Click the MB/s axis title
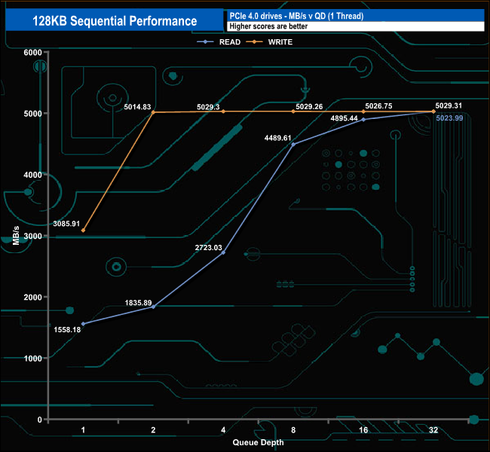 (x=16, y=236)
